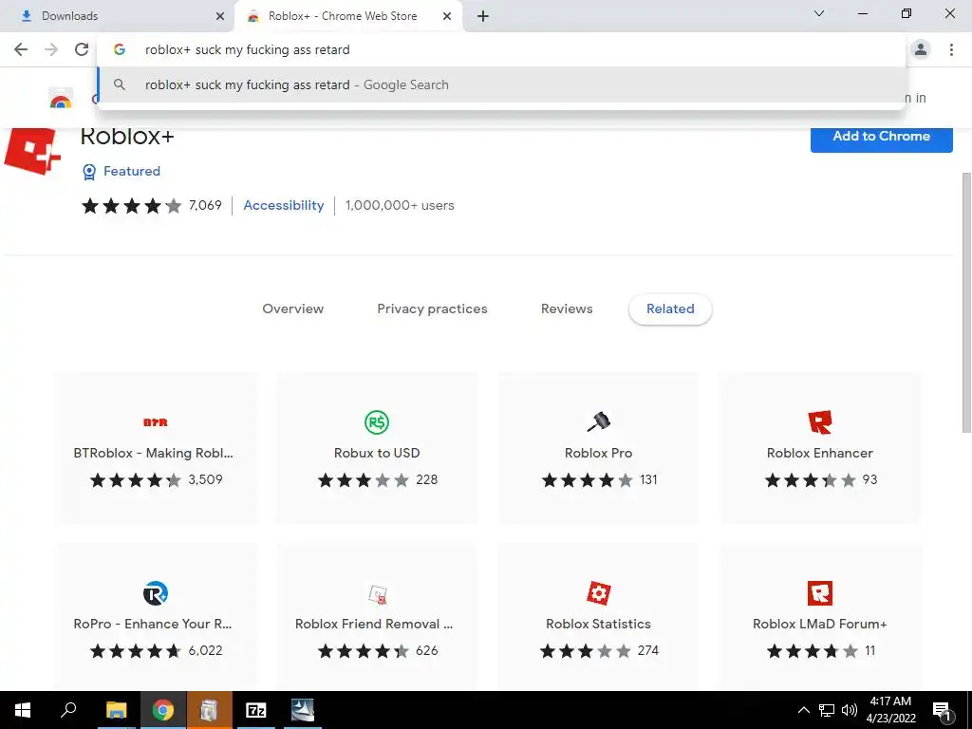Click the Chrome Web Store rainbow logo

click(61, 99)
